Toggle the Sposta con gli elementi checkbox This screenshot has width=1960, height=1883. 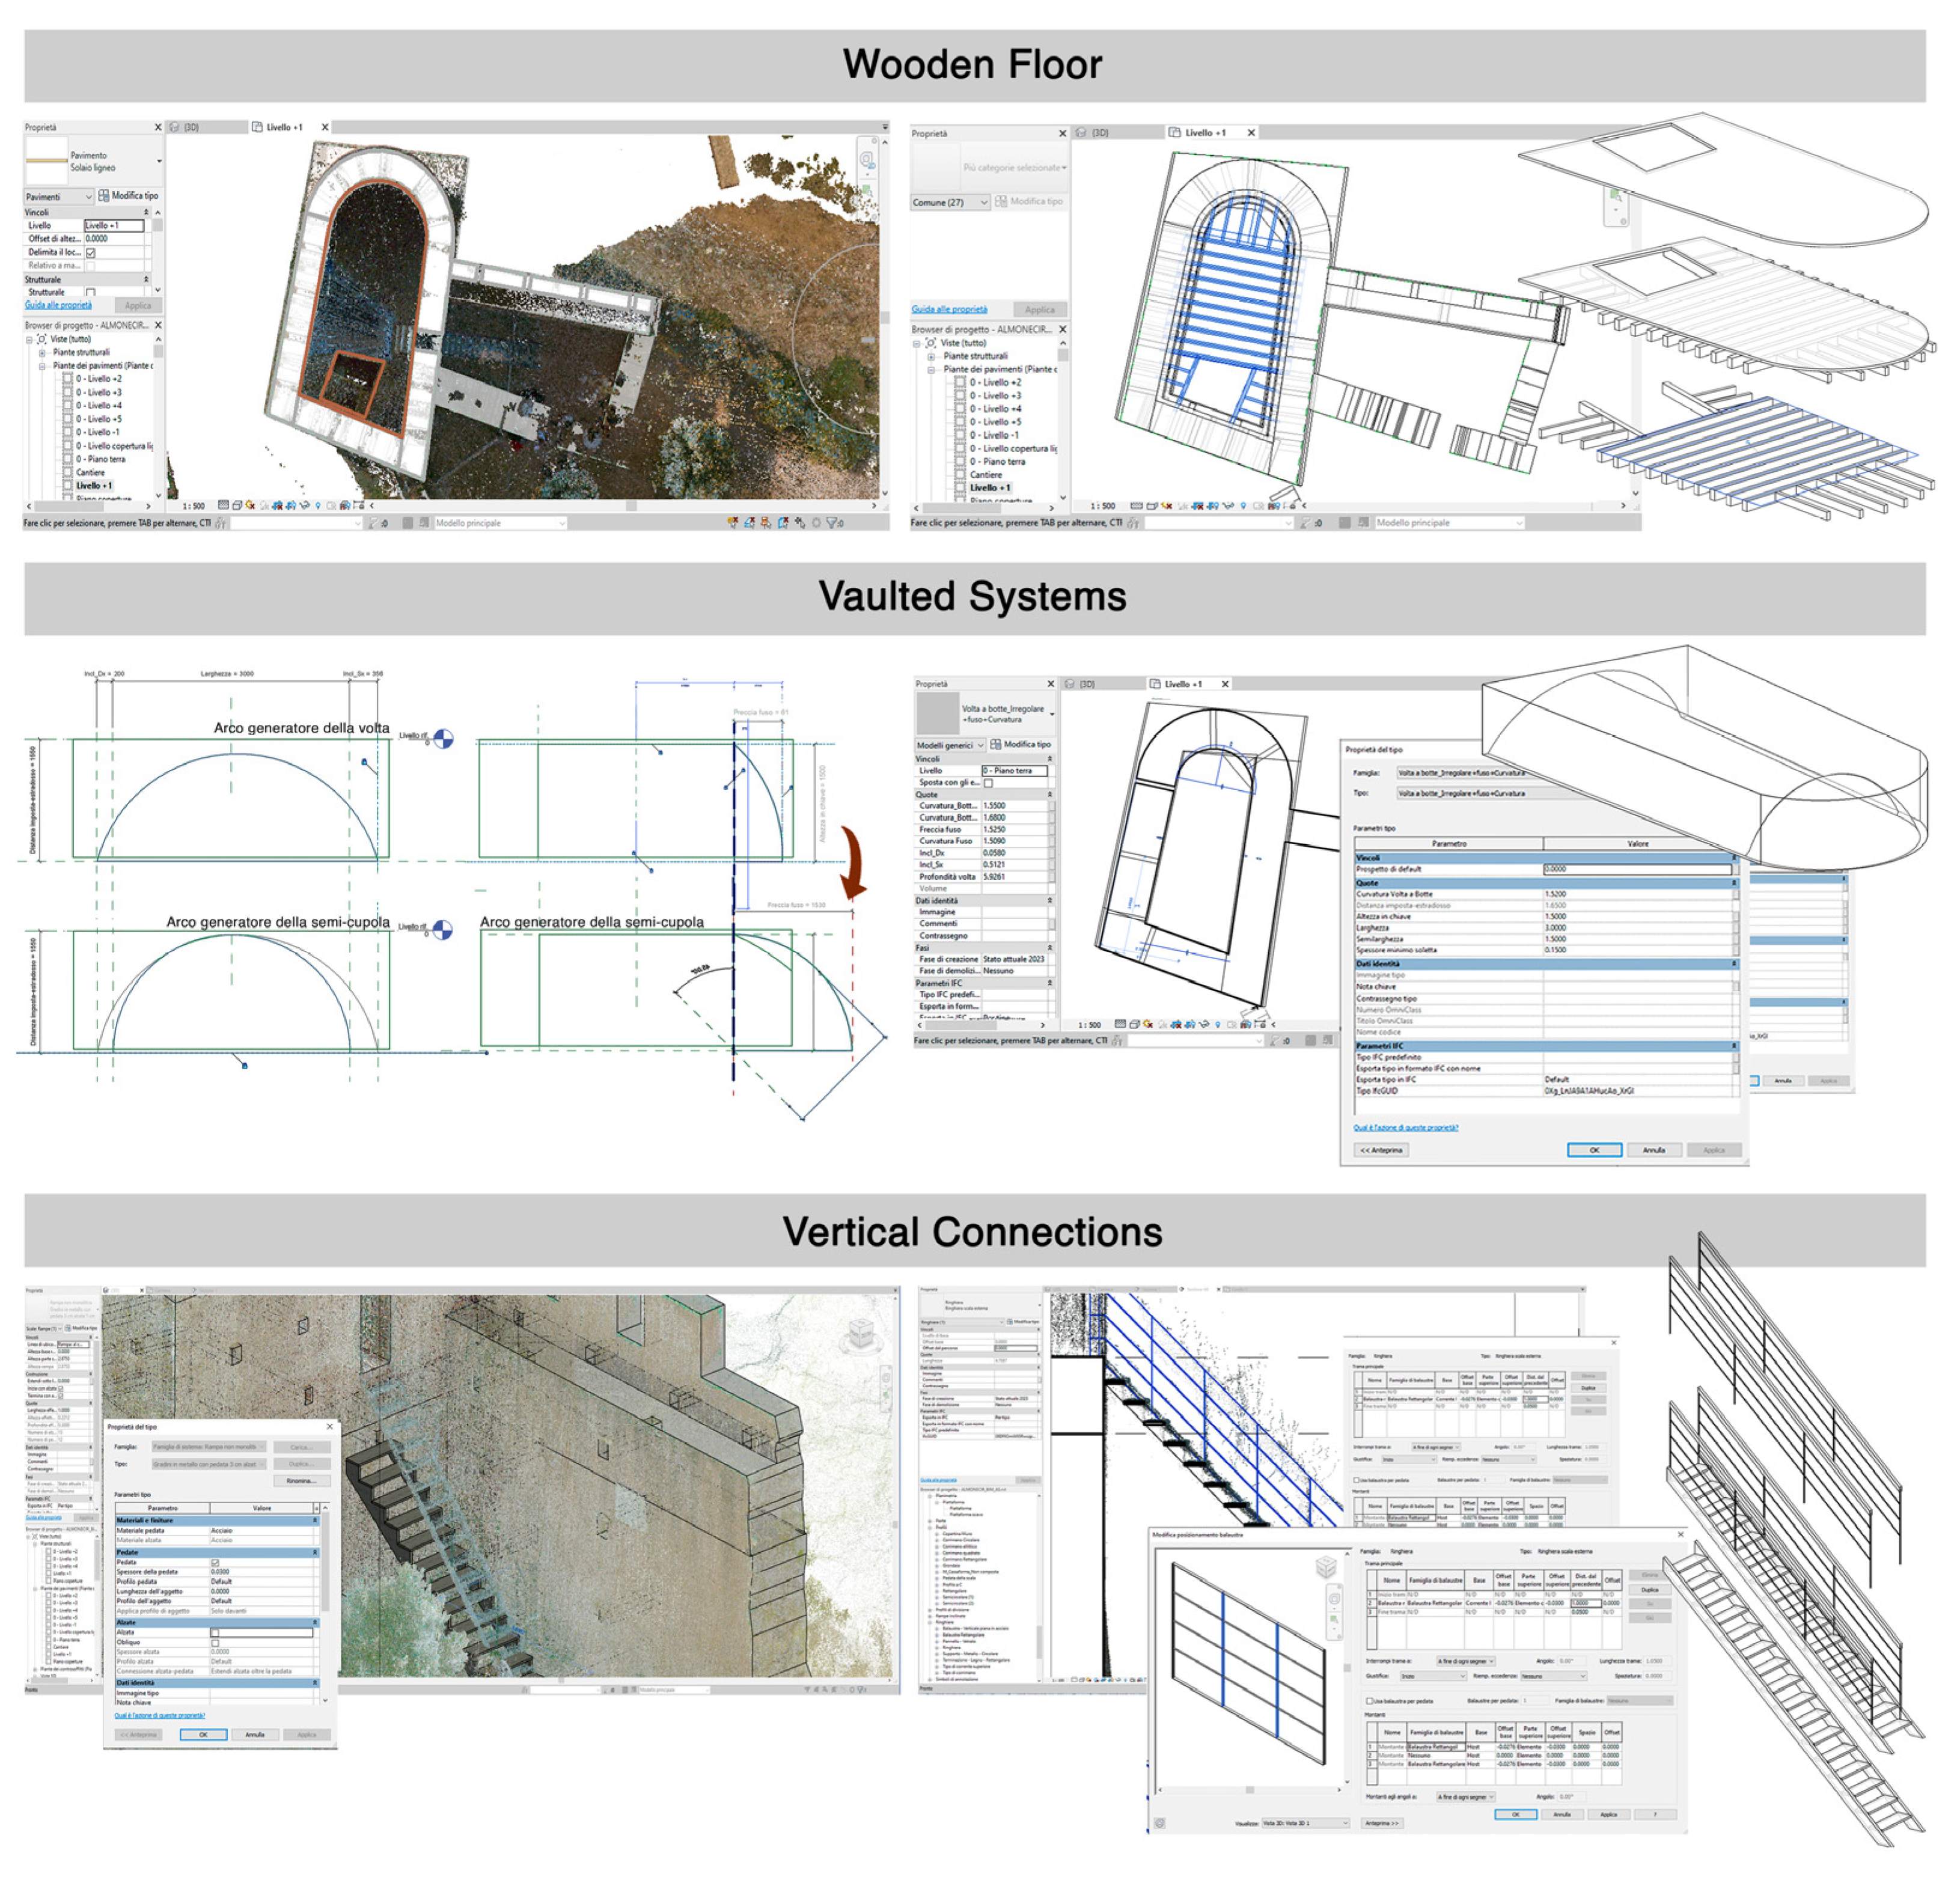coord(988,782)
